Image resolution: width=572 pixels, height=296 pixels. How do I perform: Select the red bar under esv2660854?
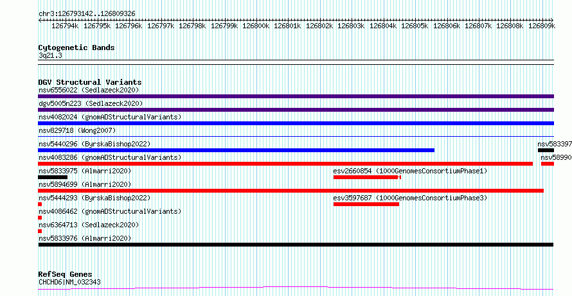tap(366, 177)
